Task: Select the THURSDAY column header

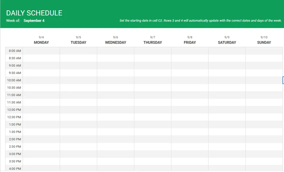Action: pyautogui.click(x=153, y=42)
